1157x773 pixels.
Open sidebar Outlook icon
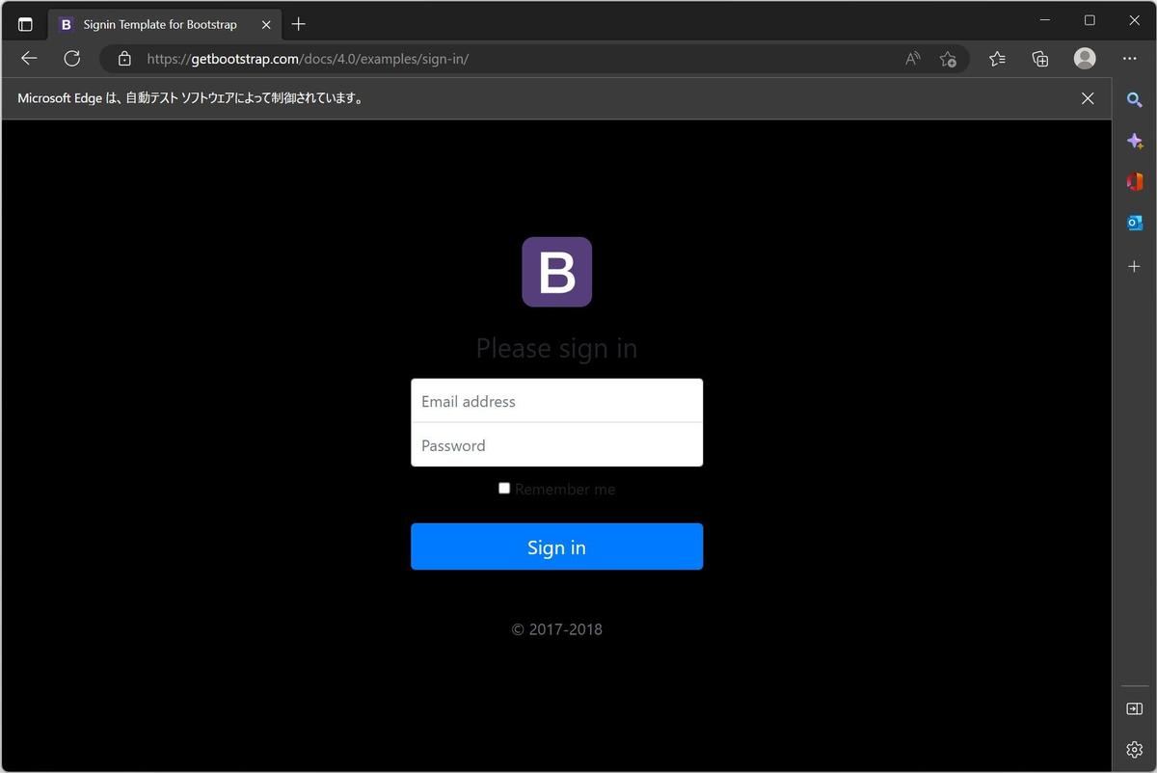(x=1135, y=223)
